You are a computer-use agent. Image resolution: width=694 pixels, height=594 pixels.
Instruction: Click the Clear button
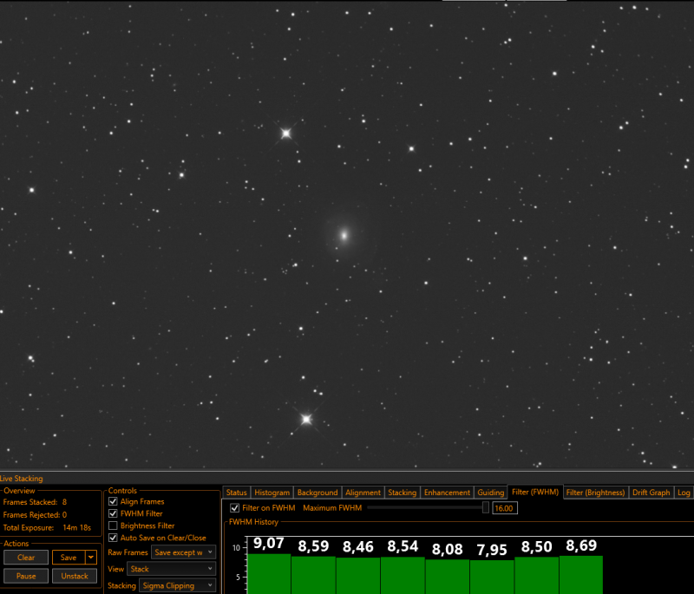coord(26,558)
